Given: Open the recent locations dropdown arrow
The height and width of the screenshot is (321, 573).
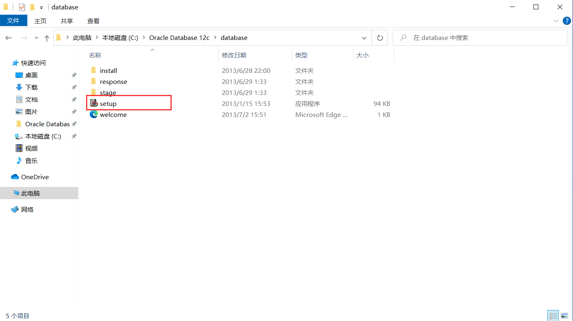Looking at the screenshot, I should pyautogui.click(x=36, y=38).
